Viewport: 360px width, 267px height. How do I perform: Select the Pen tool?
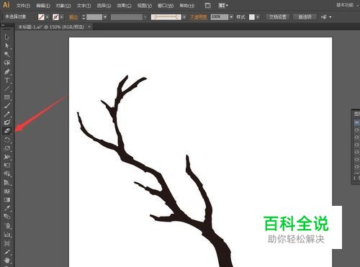coord(7,71)
